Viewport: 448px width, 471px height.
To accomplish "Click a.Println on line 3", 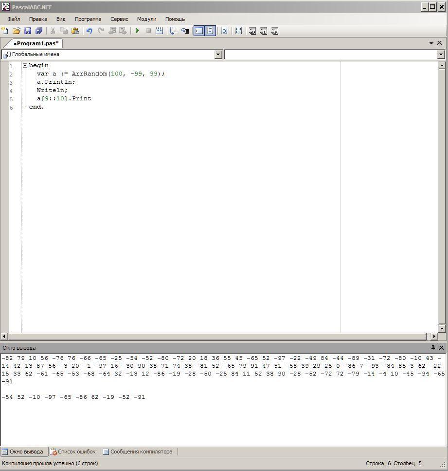I will pos(56,82).
